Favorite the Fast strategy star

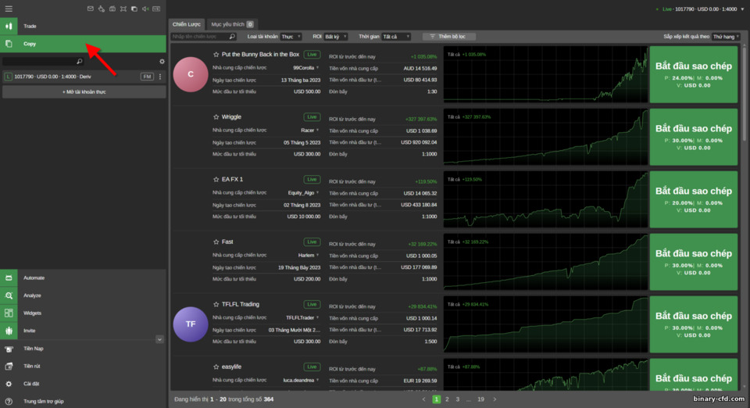(x=216, y=242)
